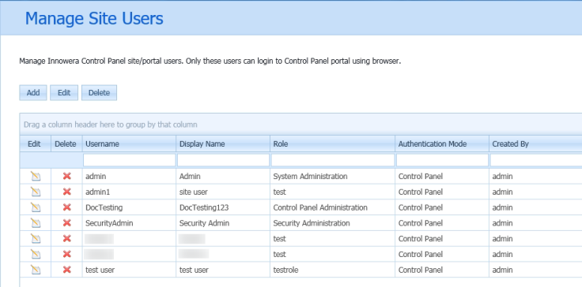Screen dimensions: 582x287
Task: Select the 'System Administration' role cell
Action: 333,177
